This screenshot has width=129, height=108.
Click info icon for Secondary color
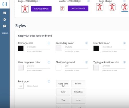(x=87, y=43)
